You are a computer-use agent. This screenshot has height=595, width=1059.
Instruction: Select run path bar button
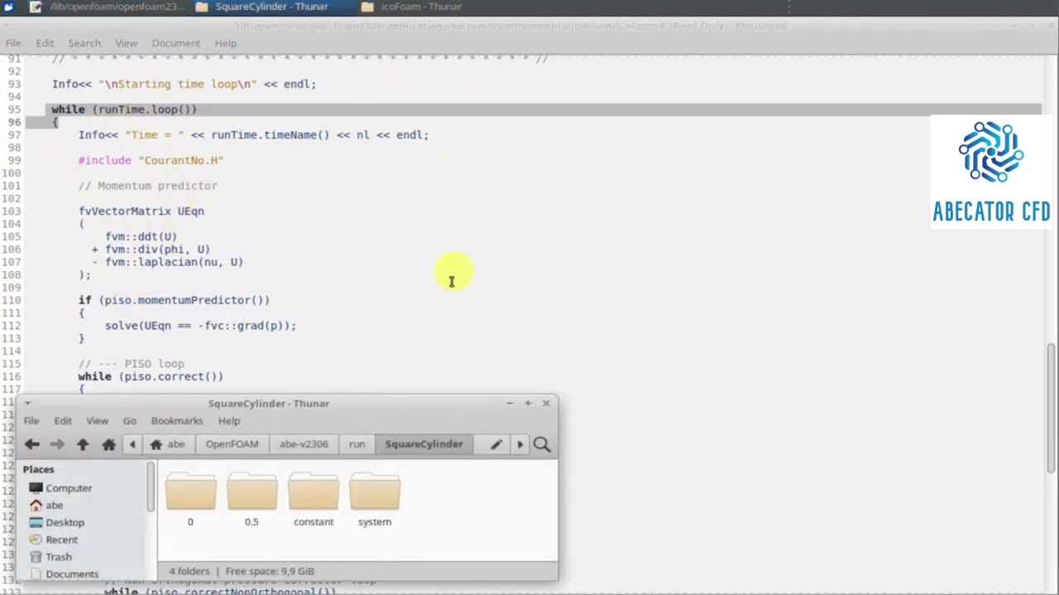(357, 445)
